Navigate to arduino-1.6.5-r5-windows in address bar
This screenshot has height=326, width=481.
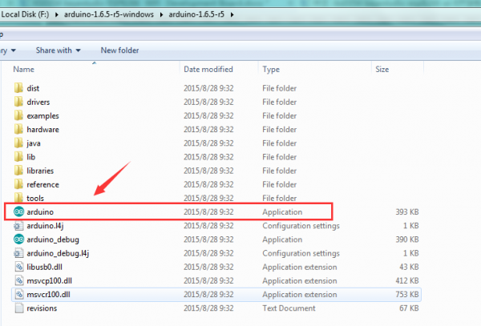tap(109, 14)
